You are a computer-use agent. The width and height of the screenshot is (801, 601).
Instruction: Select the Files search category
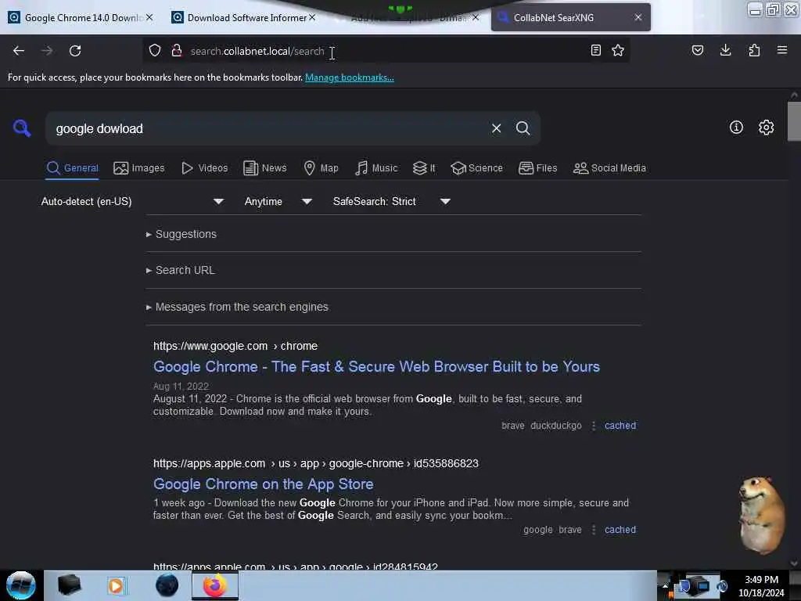tap(538, 168)
